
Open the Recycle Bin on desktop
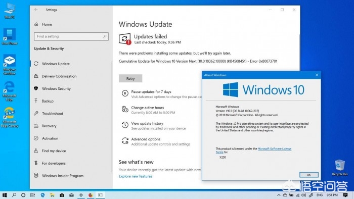pos(340,168)
